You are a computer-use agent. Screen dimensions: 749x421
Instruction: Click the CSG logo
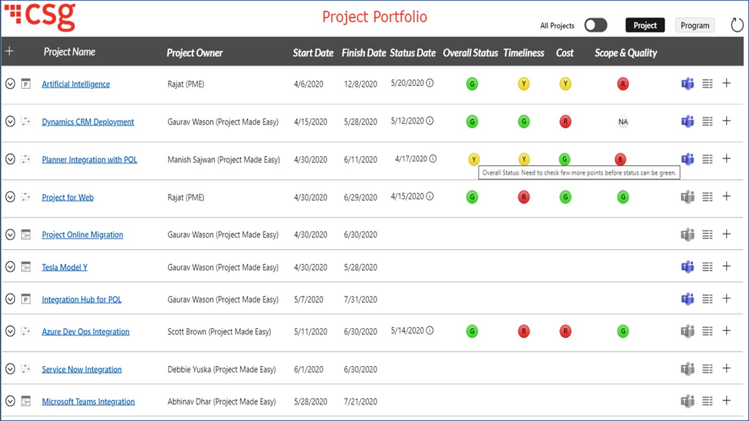[x=40, y=16]
